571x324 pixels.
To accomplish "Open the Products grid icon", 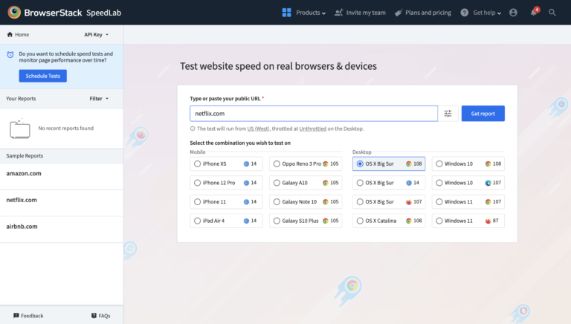I will coord(286,13).
